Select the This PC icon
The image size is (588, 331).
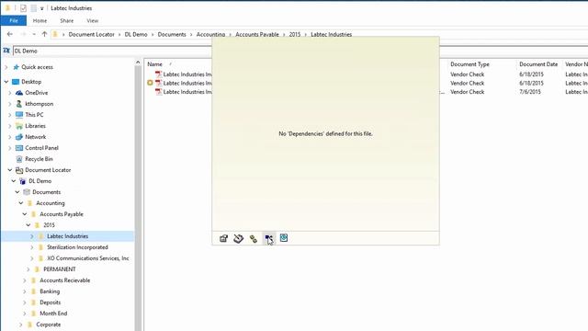pos(19,115)
